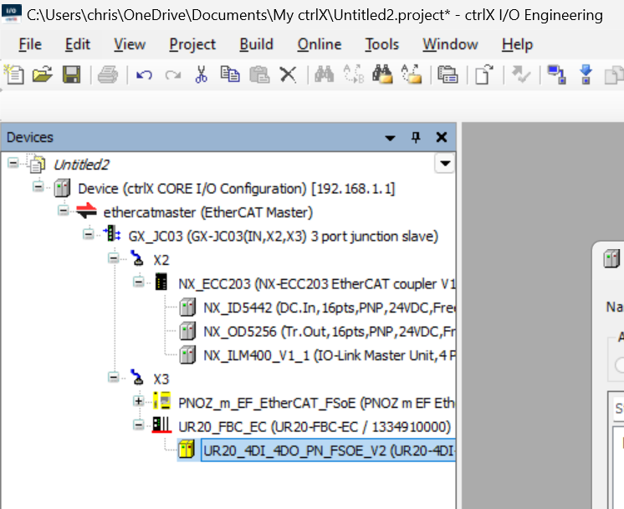Viewport: 624px width, 509px height.
Task: Collapse the Device ctrlX CORE node
Action: coord(38,186)
